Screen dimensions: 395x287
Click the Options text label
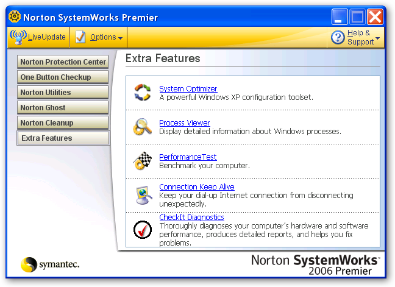tap(103, 37)
